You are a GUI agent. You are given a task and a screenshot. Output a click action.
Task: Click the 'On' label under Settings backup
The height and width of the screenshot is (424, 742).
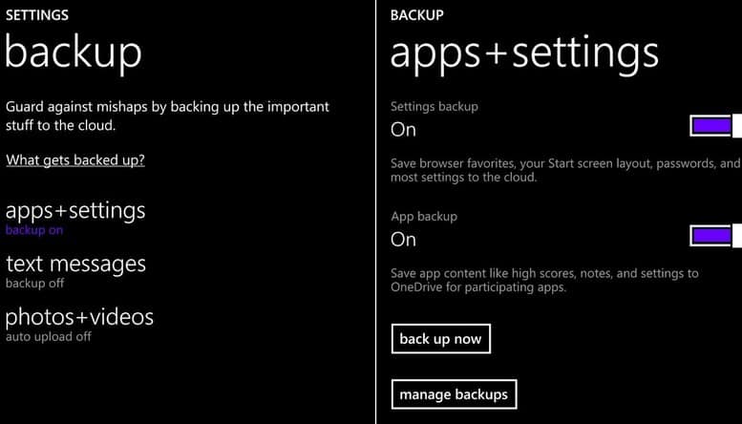click(403, 130)
